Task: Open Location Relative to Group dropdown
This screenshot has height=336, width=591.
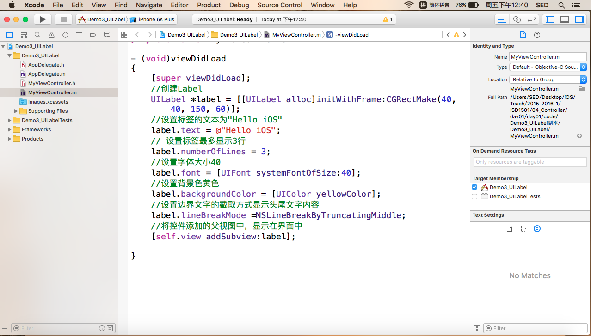Action: click(x=548, y=79)
